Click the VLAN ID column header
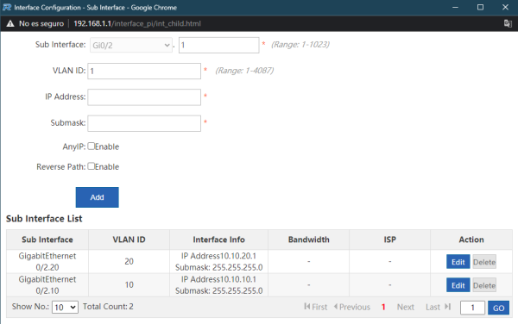518x324 pixels. pos(129,240)
